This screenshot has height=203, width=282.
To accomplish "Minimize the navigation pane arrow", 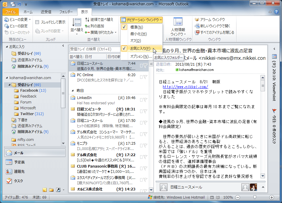I will 63,46.
